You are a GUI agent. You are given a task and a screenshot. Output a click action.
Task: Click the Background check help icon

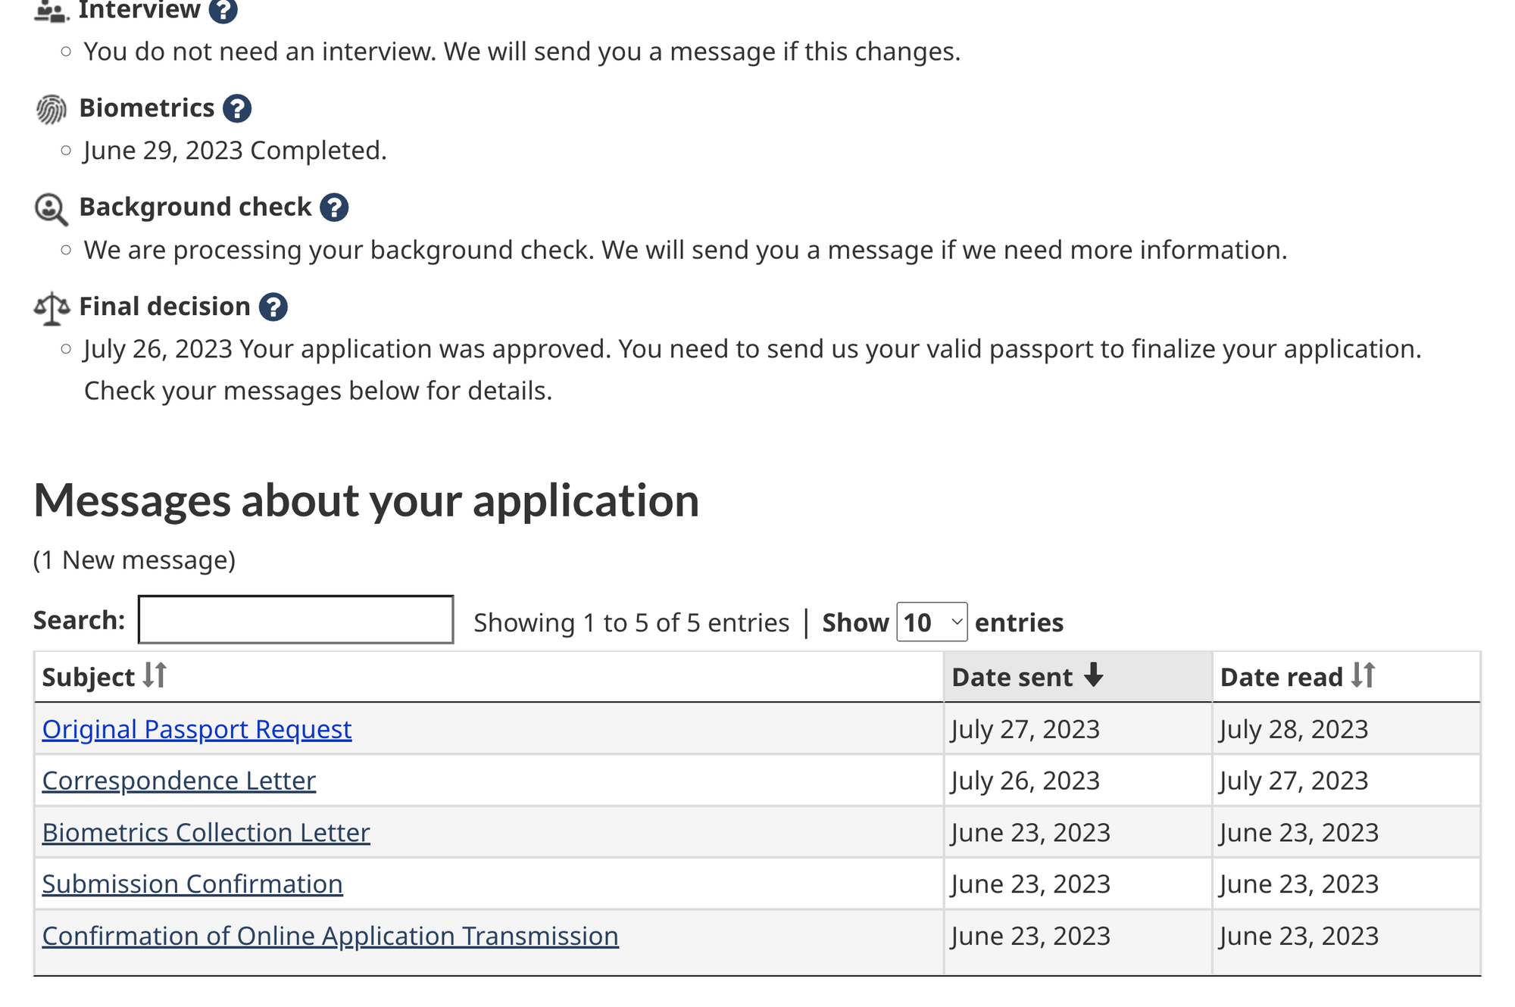[x=334, y=207]
